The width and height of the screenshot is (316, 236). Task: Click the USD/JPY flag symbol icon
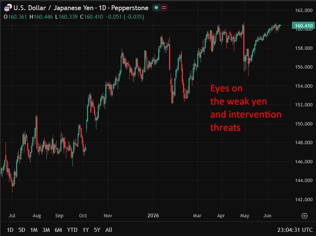coord(8,8)
